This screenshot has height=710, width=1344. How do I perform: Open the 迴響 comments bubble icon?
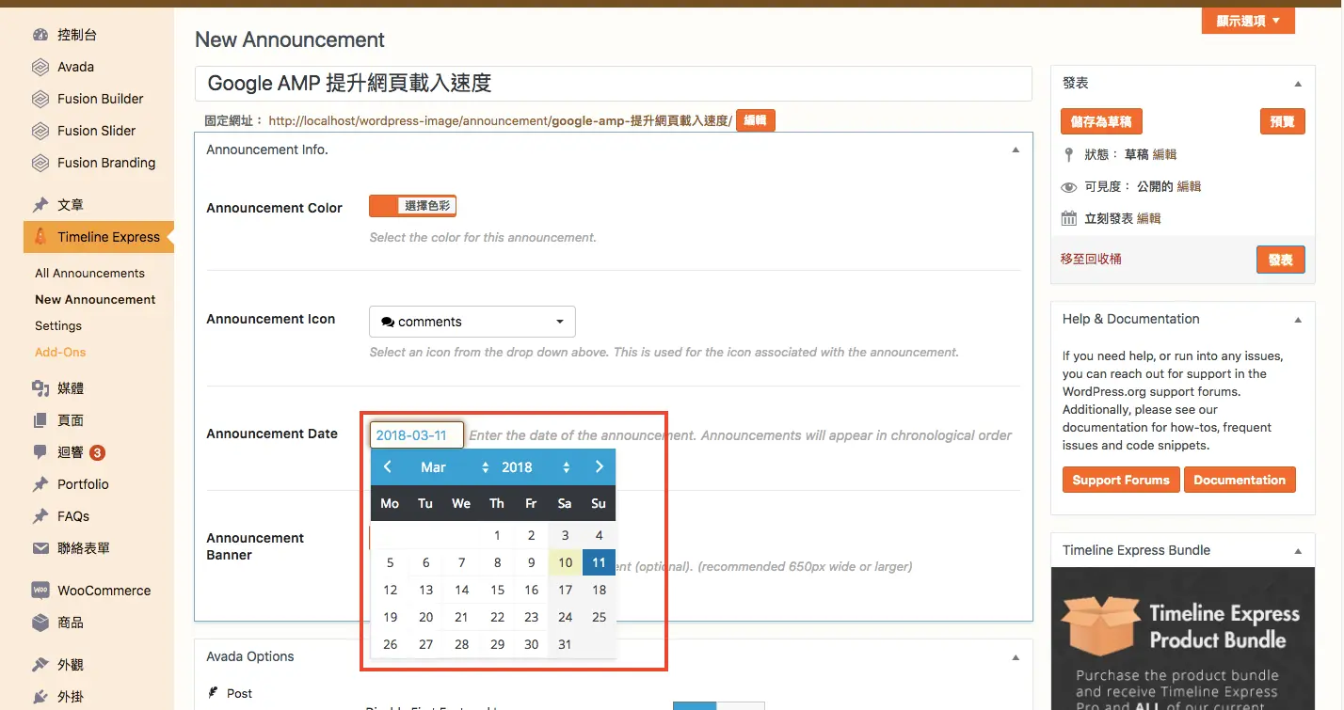click(40, 452)
